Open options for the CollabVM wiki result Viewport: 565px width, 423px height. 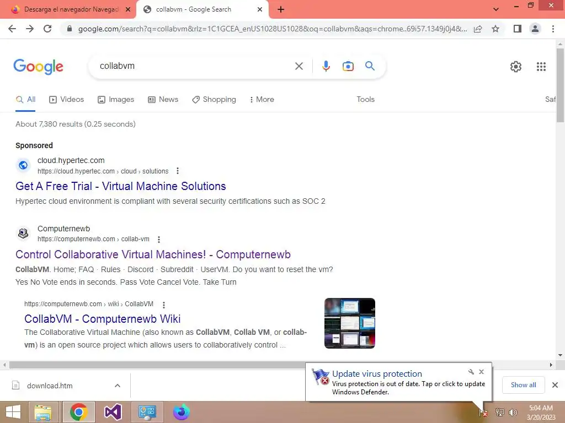163,305
